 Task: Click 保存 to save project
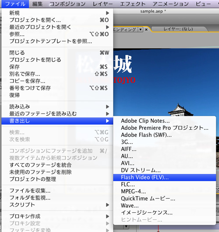57,67
